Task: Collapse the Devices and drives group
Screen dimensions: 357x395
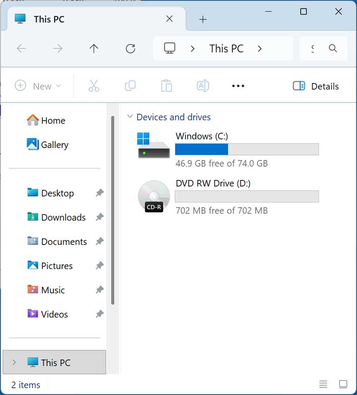Action: 130,116
